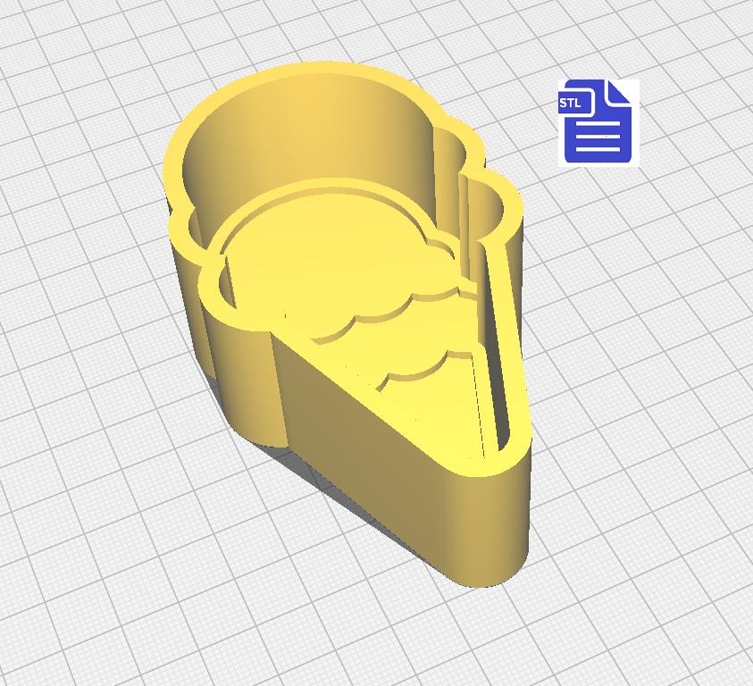The height and width of the screenshot is (686, 753).
Task: Click the blue STL file icon
Action: (x=598, y=122)
